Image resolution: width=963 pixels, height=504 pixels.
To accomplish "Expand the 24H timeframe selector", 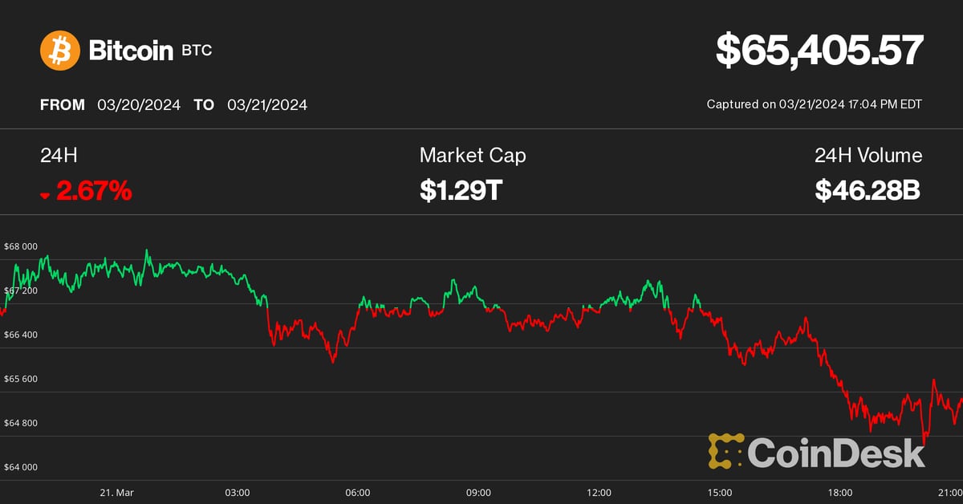I will point(59,156).
